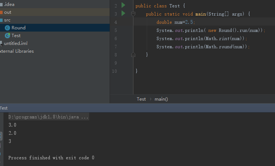Click the Math.round println statement
The width and height of the screenshot is (275, 166).
203,47
